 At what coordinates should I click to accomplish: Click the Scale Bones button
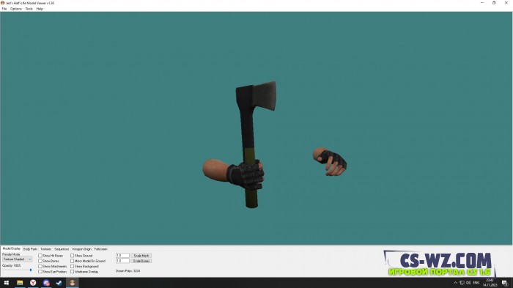click(141, 261)
